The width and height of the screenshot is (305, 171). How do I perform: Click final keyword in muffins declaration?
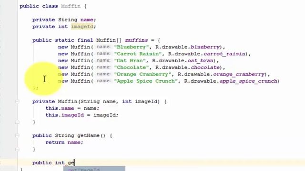(x=85, y=40)
